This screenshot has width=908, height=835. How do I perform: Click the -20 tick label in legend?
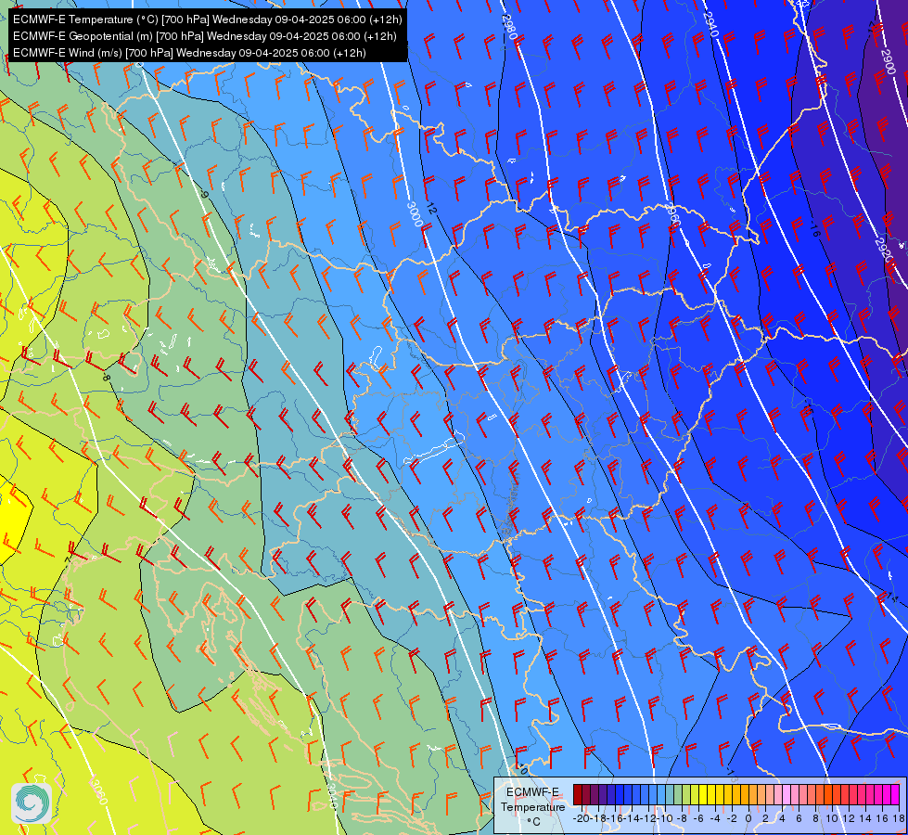[581, 818]
